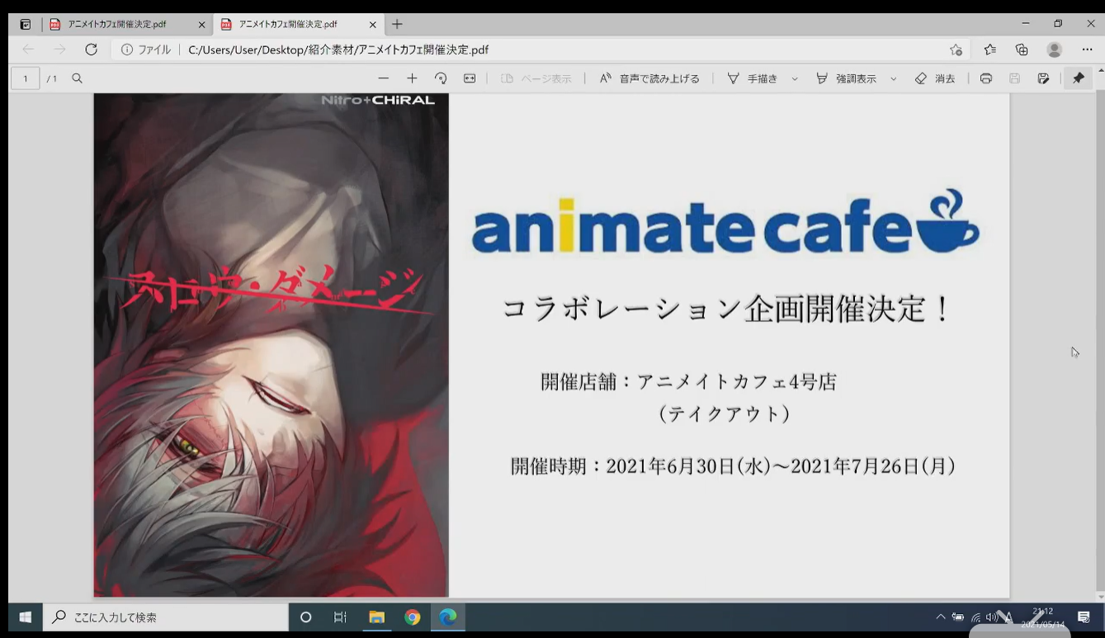Open the PDF search magnifier
1105x638 pixels.
point(77,78)
